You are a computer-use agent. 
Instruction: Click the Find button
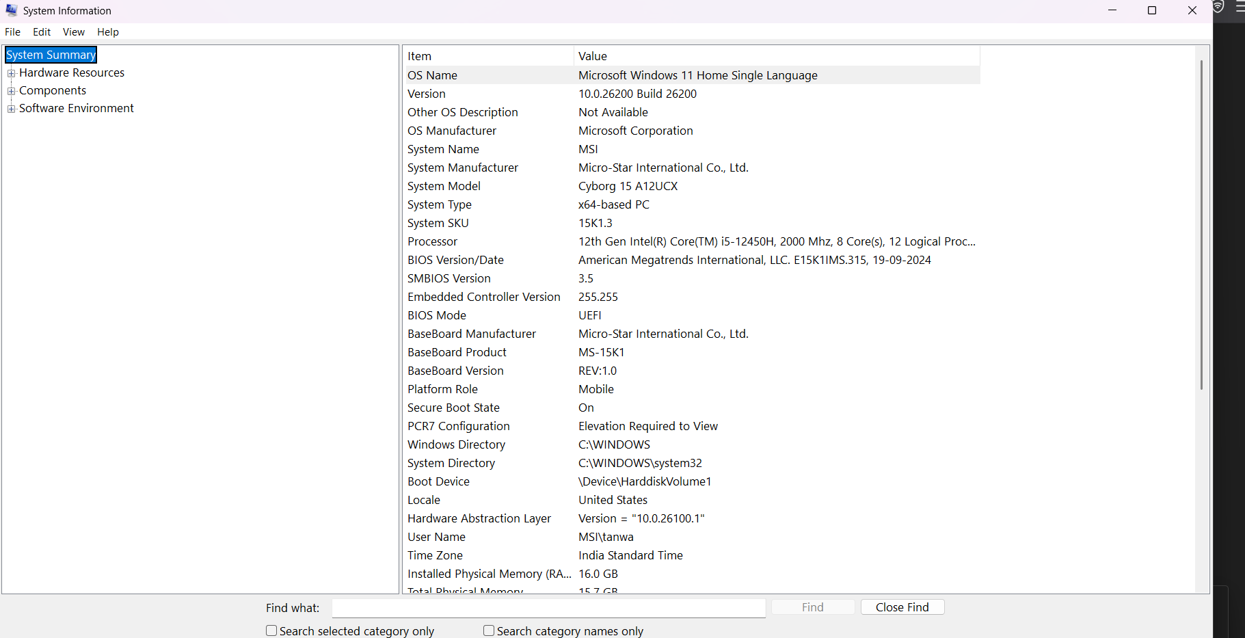813,607
